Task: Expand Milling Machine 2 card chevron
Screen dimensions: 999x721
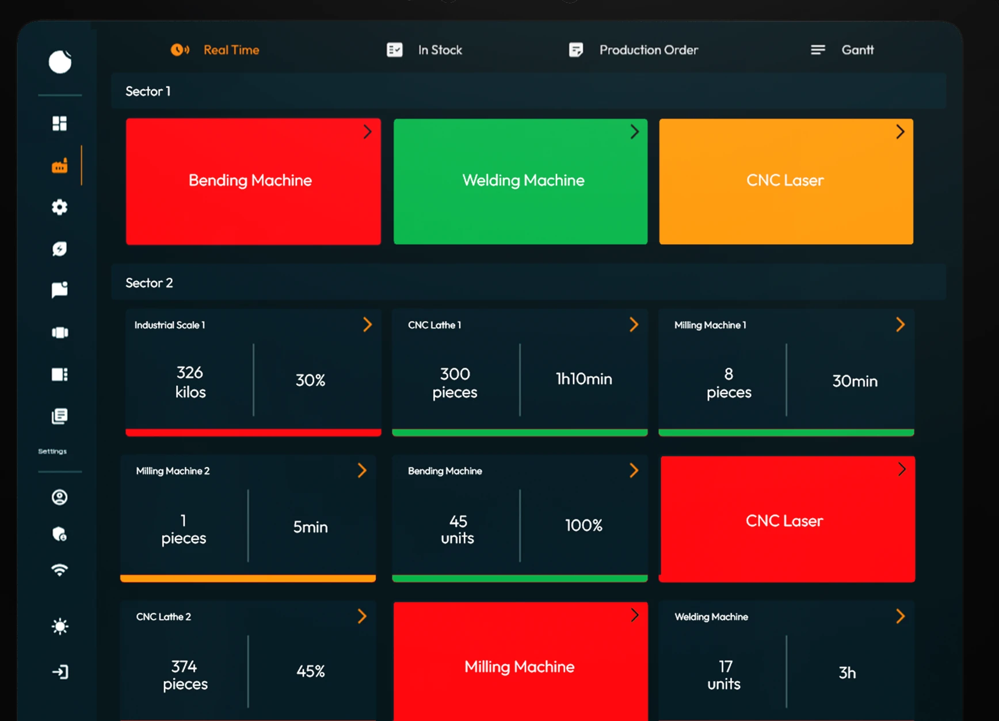Action: [362, 470]
